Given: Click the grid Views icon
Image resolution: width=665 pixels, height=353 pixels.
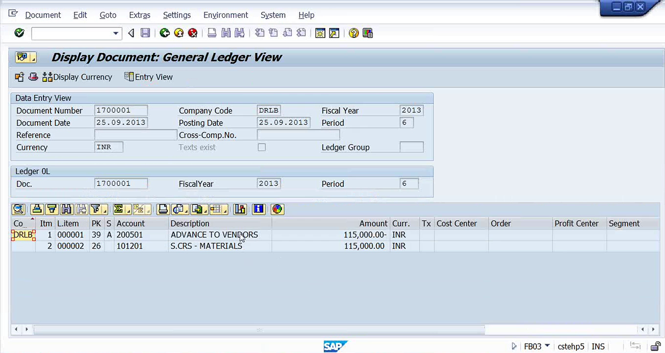Looking at the screenshot, I should click(178, 209).
